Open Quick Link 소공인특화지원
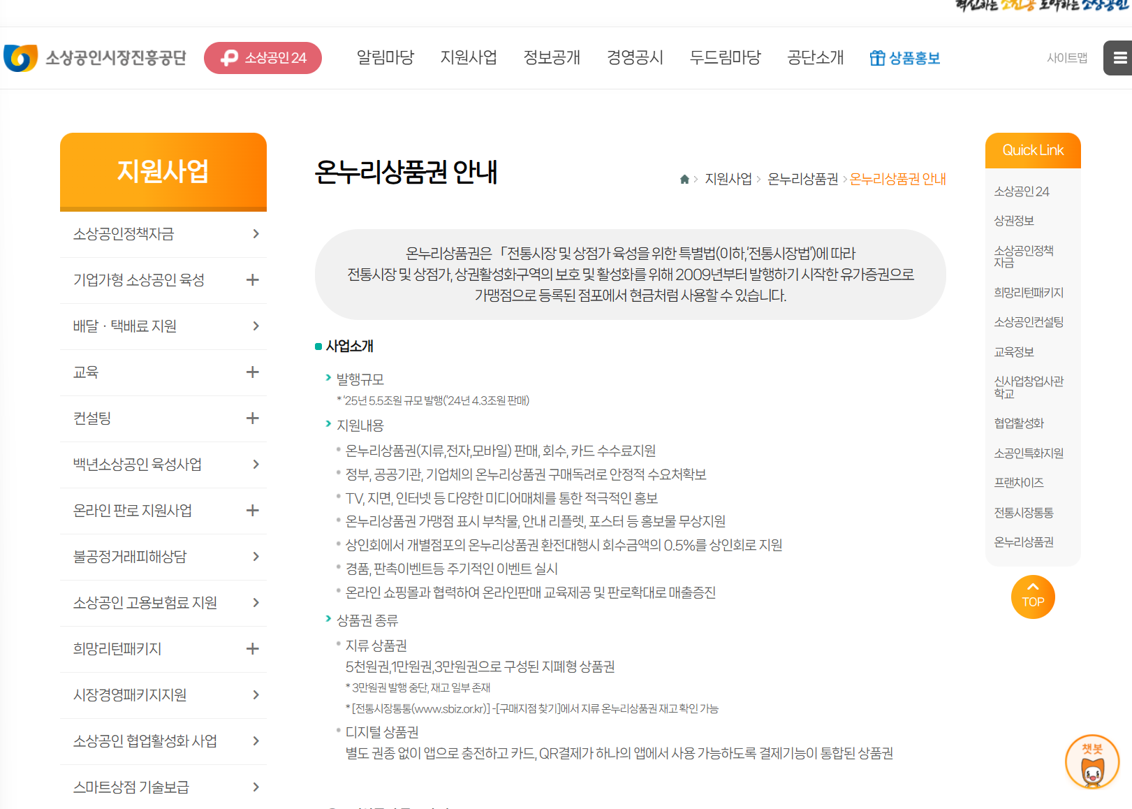Screen dimensions: 1132x809 pos(1029,453)
